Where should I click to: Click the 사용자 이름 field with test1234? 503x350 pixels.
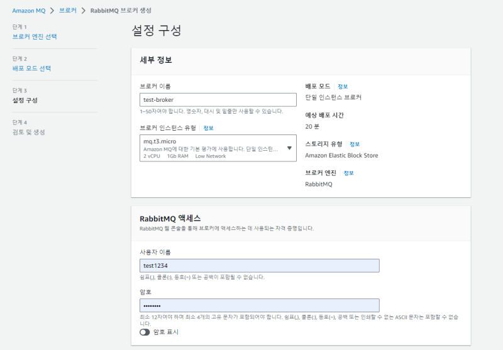point(259,266)
